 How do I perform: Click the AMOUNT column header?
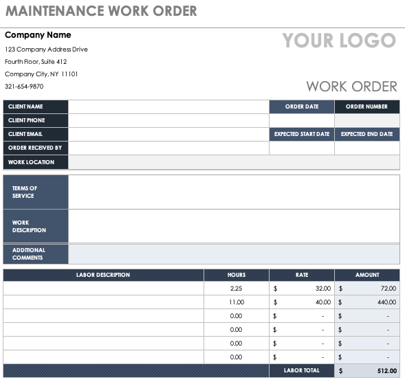pyautogui.click(x=367, y=275)
